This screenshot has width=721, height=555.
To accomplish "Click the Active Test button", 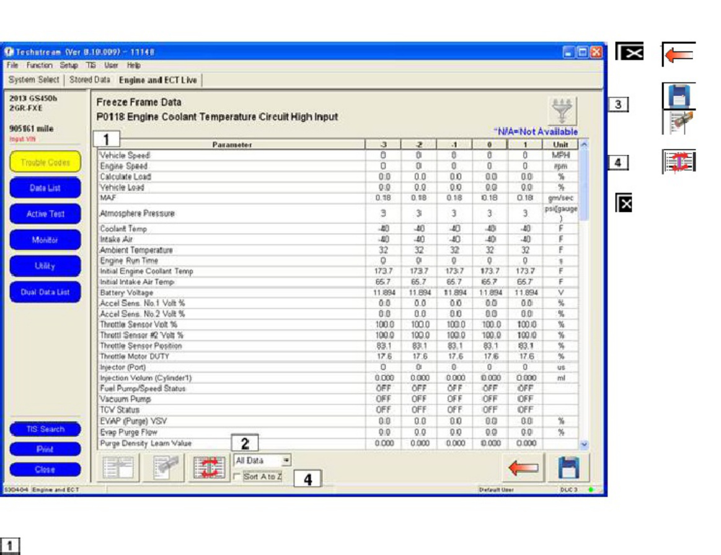I will pos(45,214).
